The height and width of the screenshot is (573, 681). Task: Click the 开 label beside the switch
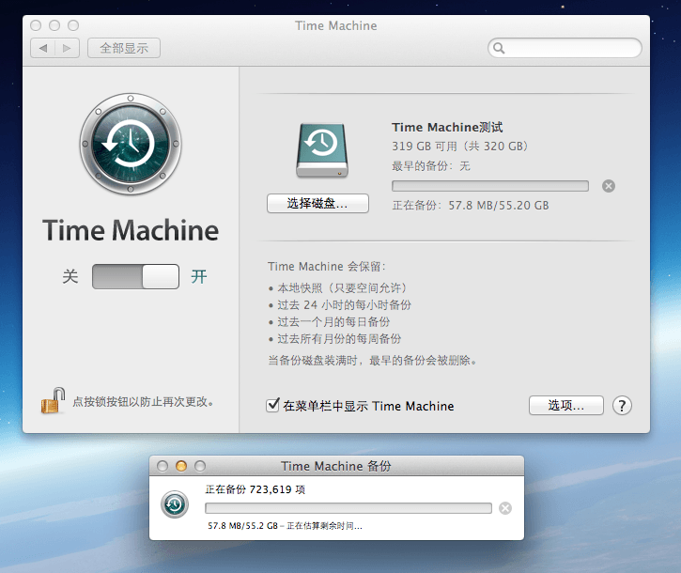coord(199,276)
